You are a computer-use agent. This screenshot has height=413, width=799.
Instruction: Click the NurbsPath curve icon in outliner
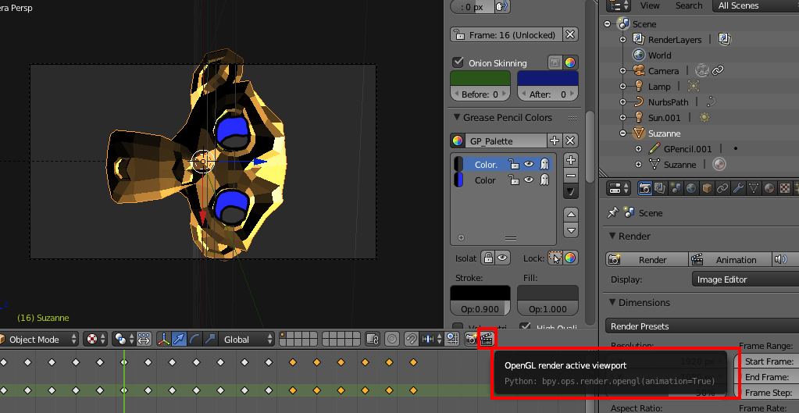click(x=638, y=101)
